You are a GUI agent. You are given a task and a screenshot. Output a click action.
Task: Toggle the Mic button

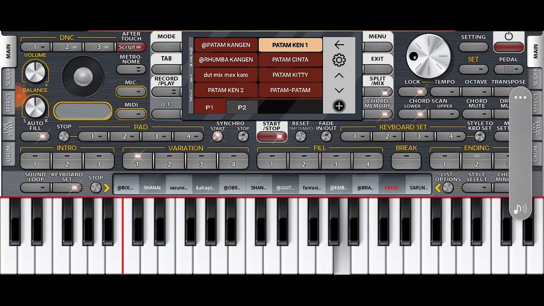pyautogui.click(x=131, y=91)
